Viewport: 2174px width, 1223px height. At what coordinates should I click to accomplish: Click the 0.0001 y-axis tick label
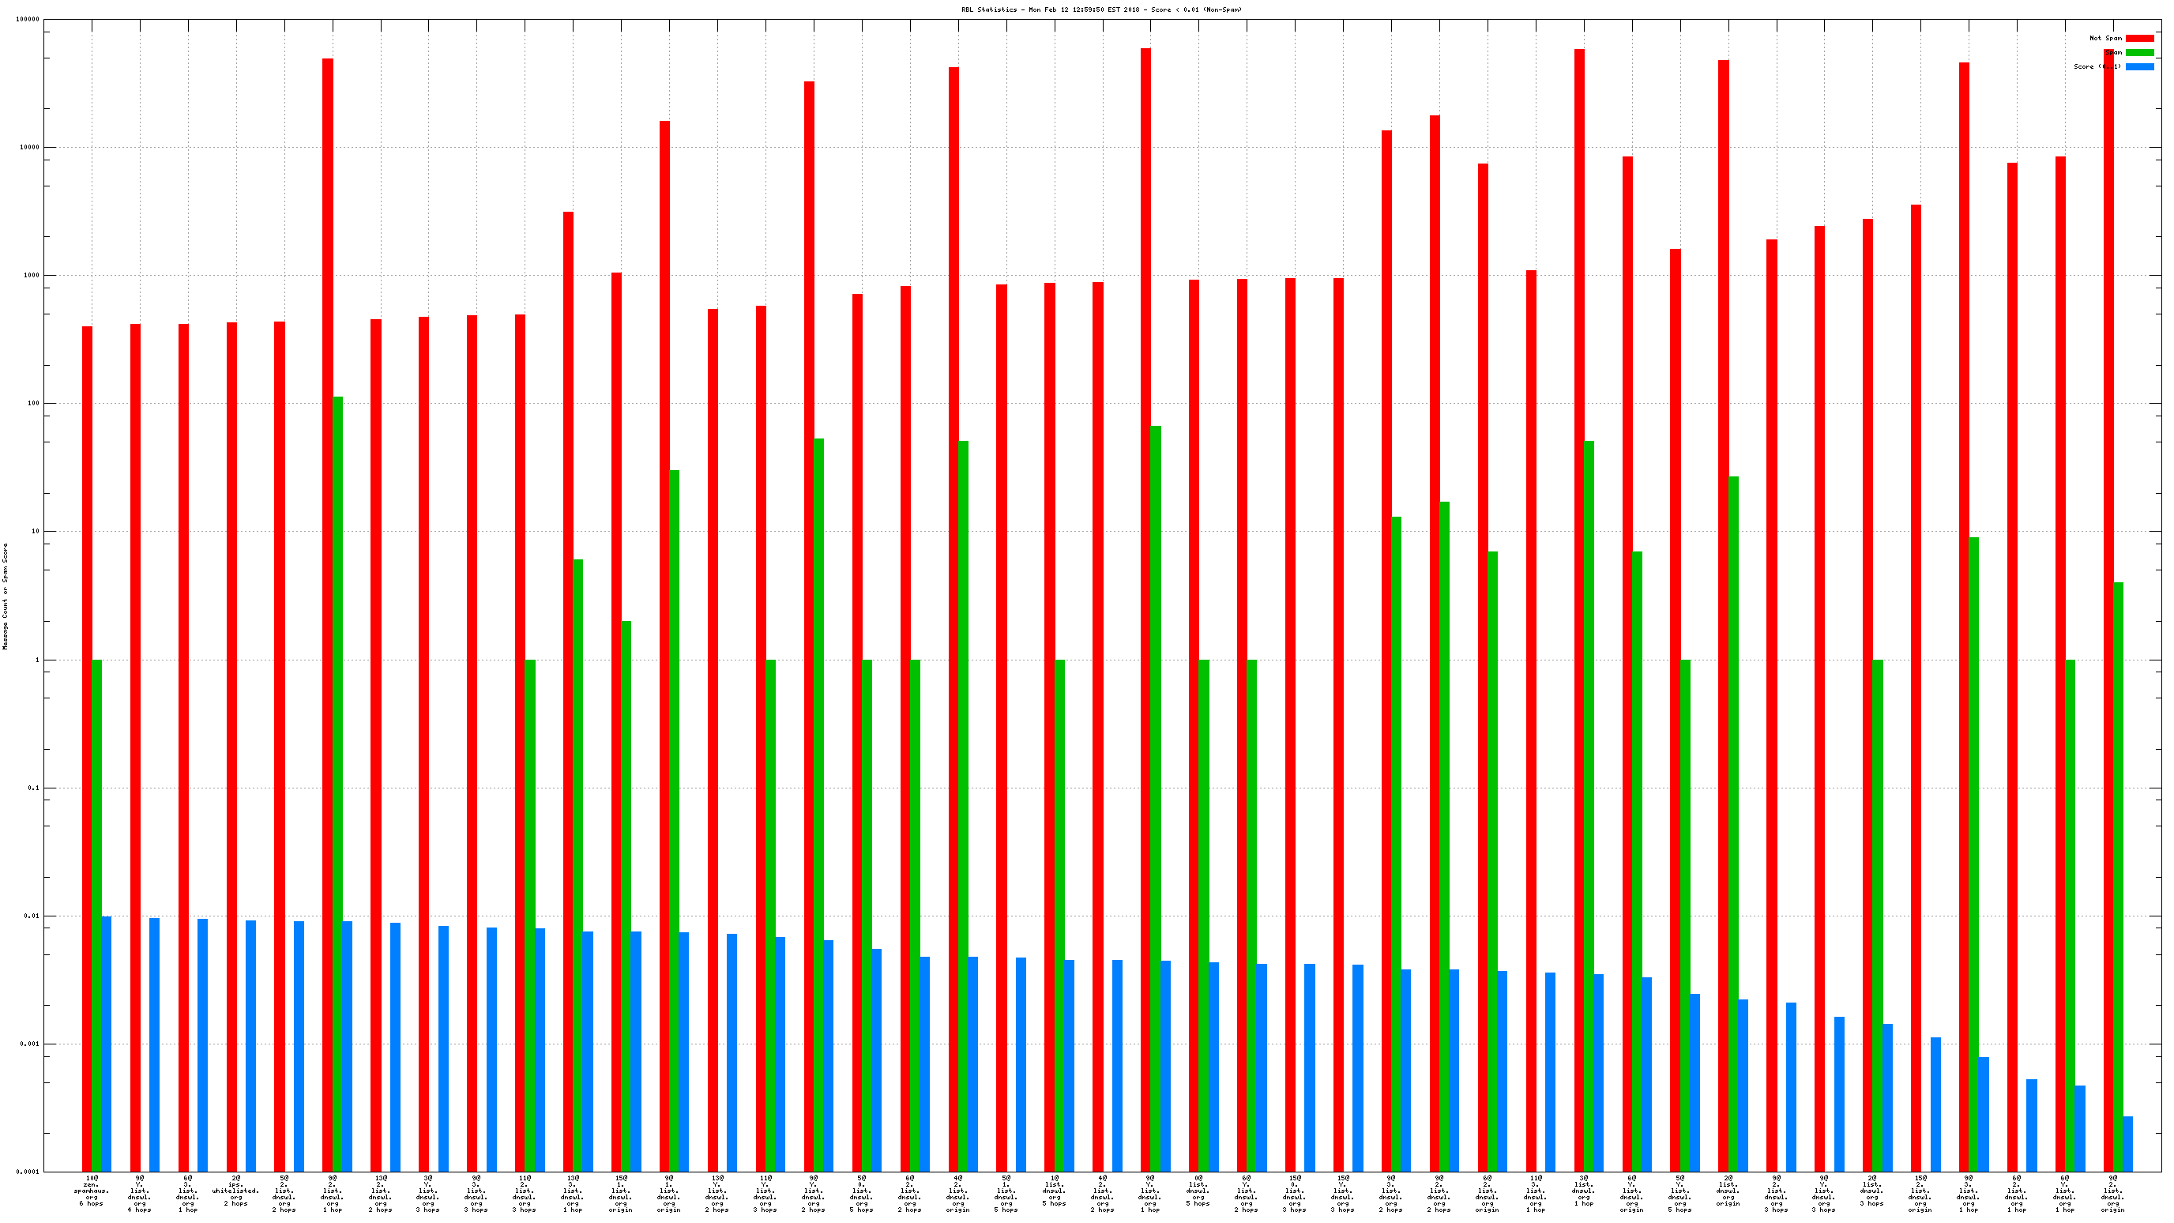tap(29, 1172)
